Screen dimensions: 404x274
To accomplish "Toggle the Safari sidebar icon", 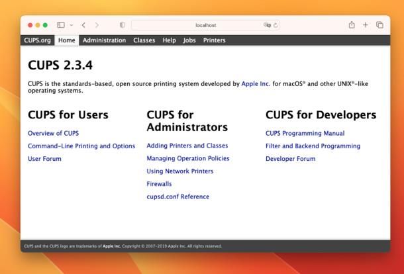I will click(x=61, y=25).
